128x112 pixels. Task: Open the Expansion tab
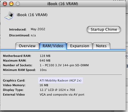[x=80, y=46]
